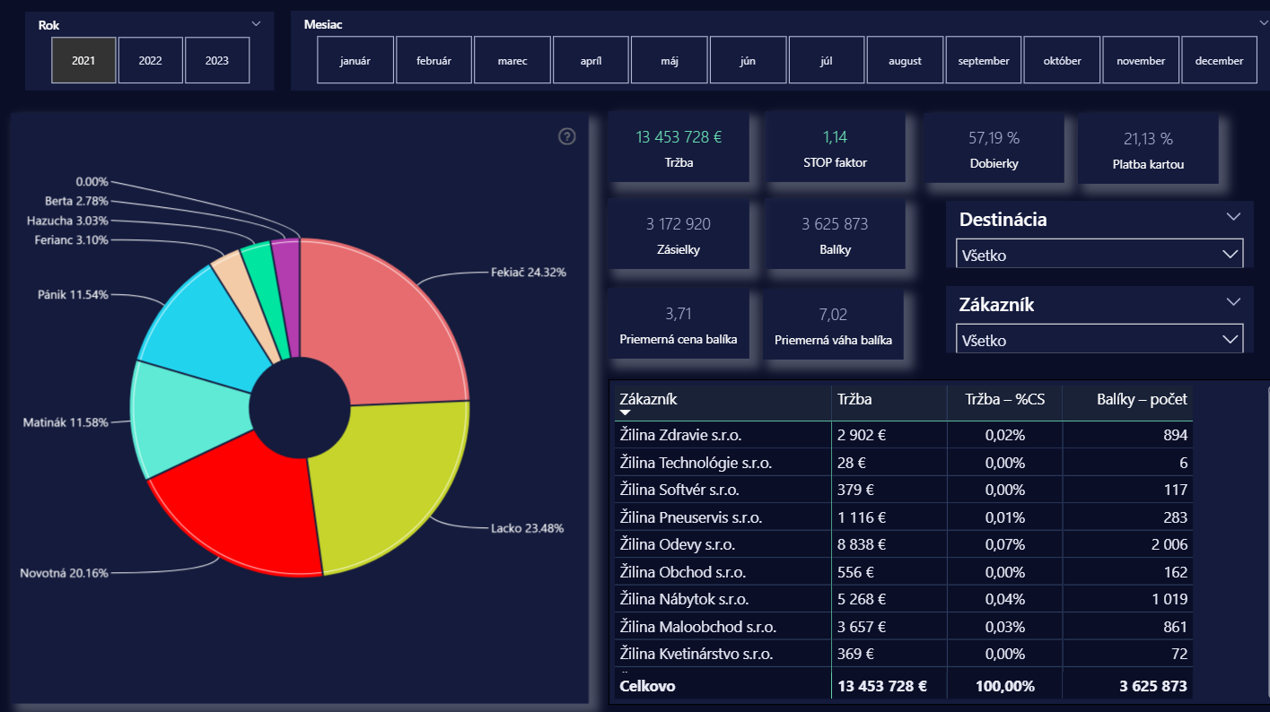The image size is (1270, 712).
Task: Open the Zákazník Všetko dropdown
Action: click(x=1099, y=340)
